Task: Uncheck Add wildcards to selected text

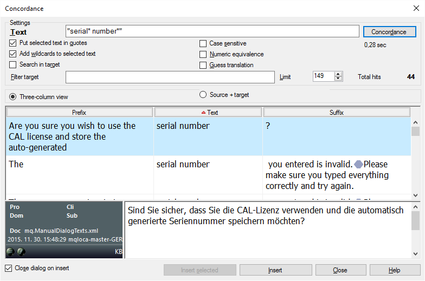Action: (13, 54)
